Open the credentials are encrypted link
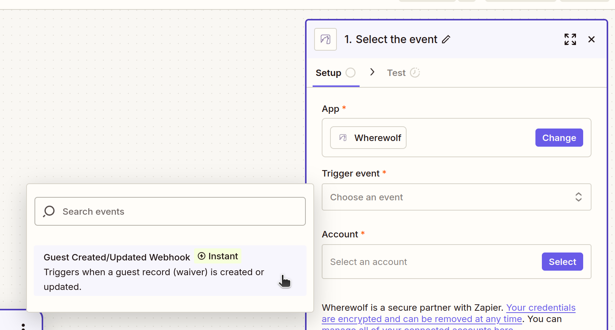Screen dimensions: 615x330 click(x=449, y=313)
